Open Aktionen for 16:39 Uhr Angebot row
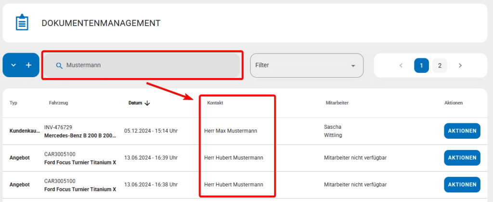Screen dimensions: 493x202 pos(462,158)
